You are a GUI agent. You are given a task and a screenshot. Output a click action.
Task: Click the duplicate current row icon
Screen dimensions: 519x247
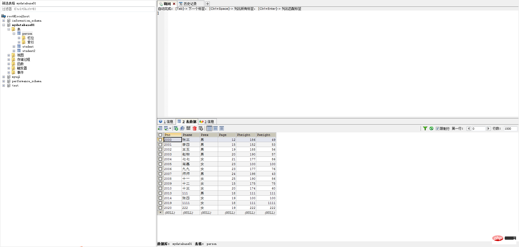[x=182, y=128]
